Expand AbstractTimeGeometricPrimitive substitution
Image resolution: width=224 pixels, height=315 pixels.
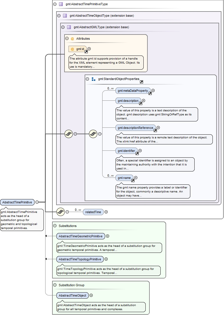(108, 236)
